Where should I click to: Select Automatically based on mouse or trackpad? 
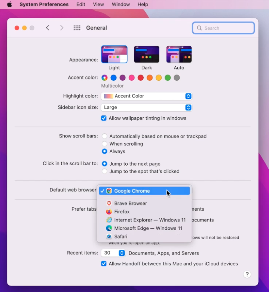pyautogui.click(x=104, y=136)
